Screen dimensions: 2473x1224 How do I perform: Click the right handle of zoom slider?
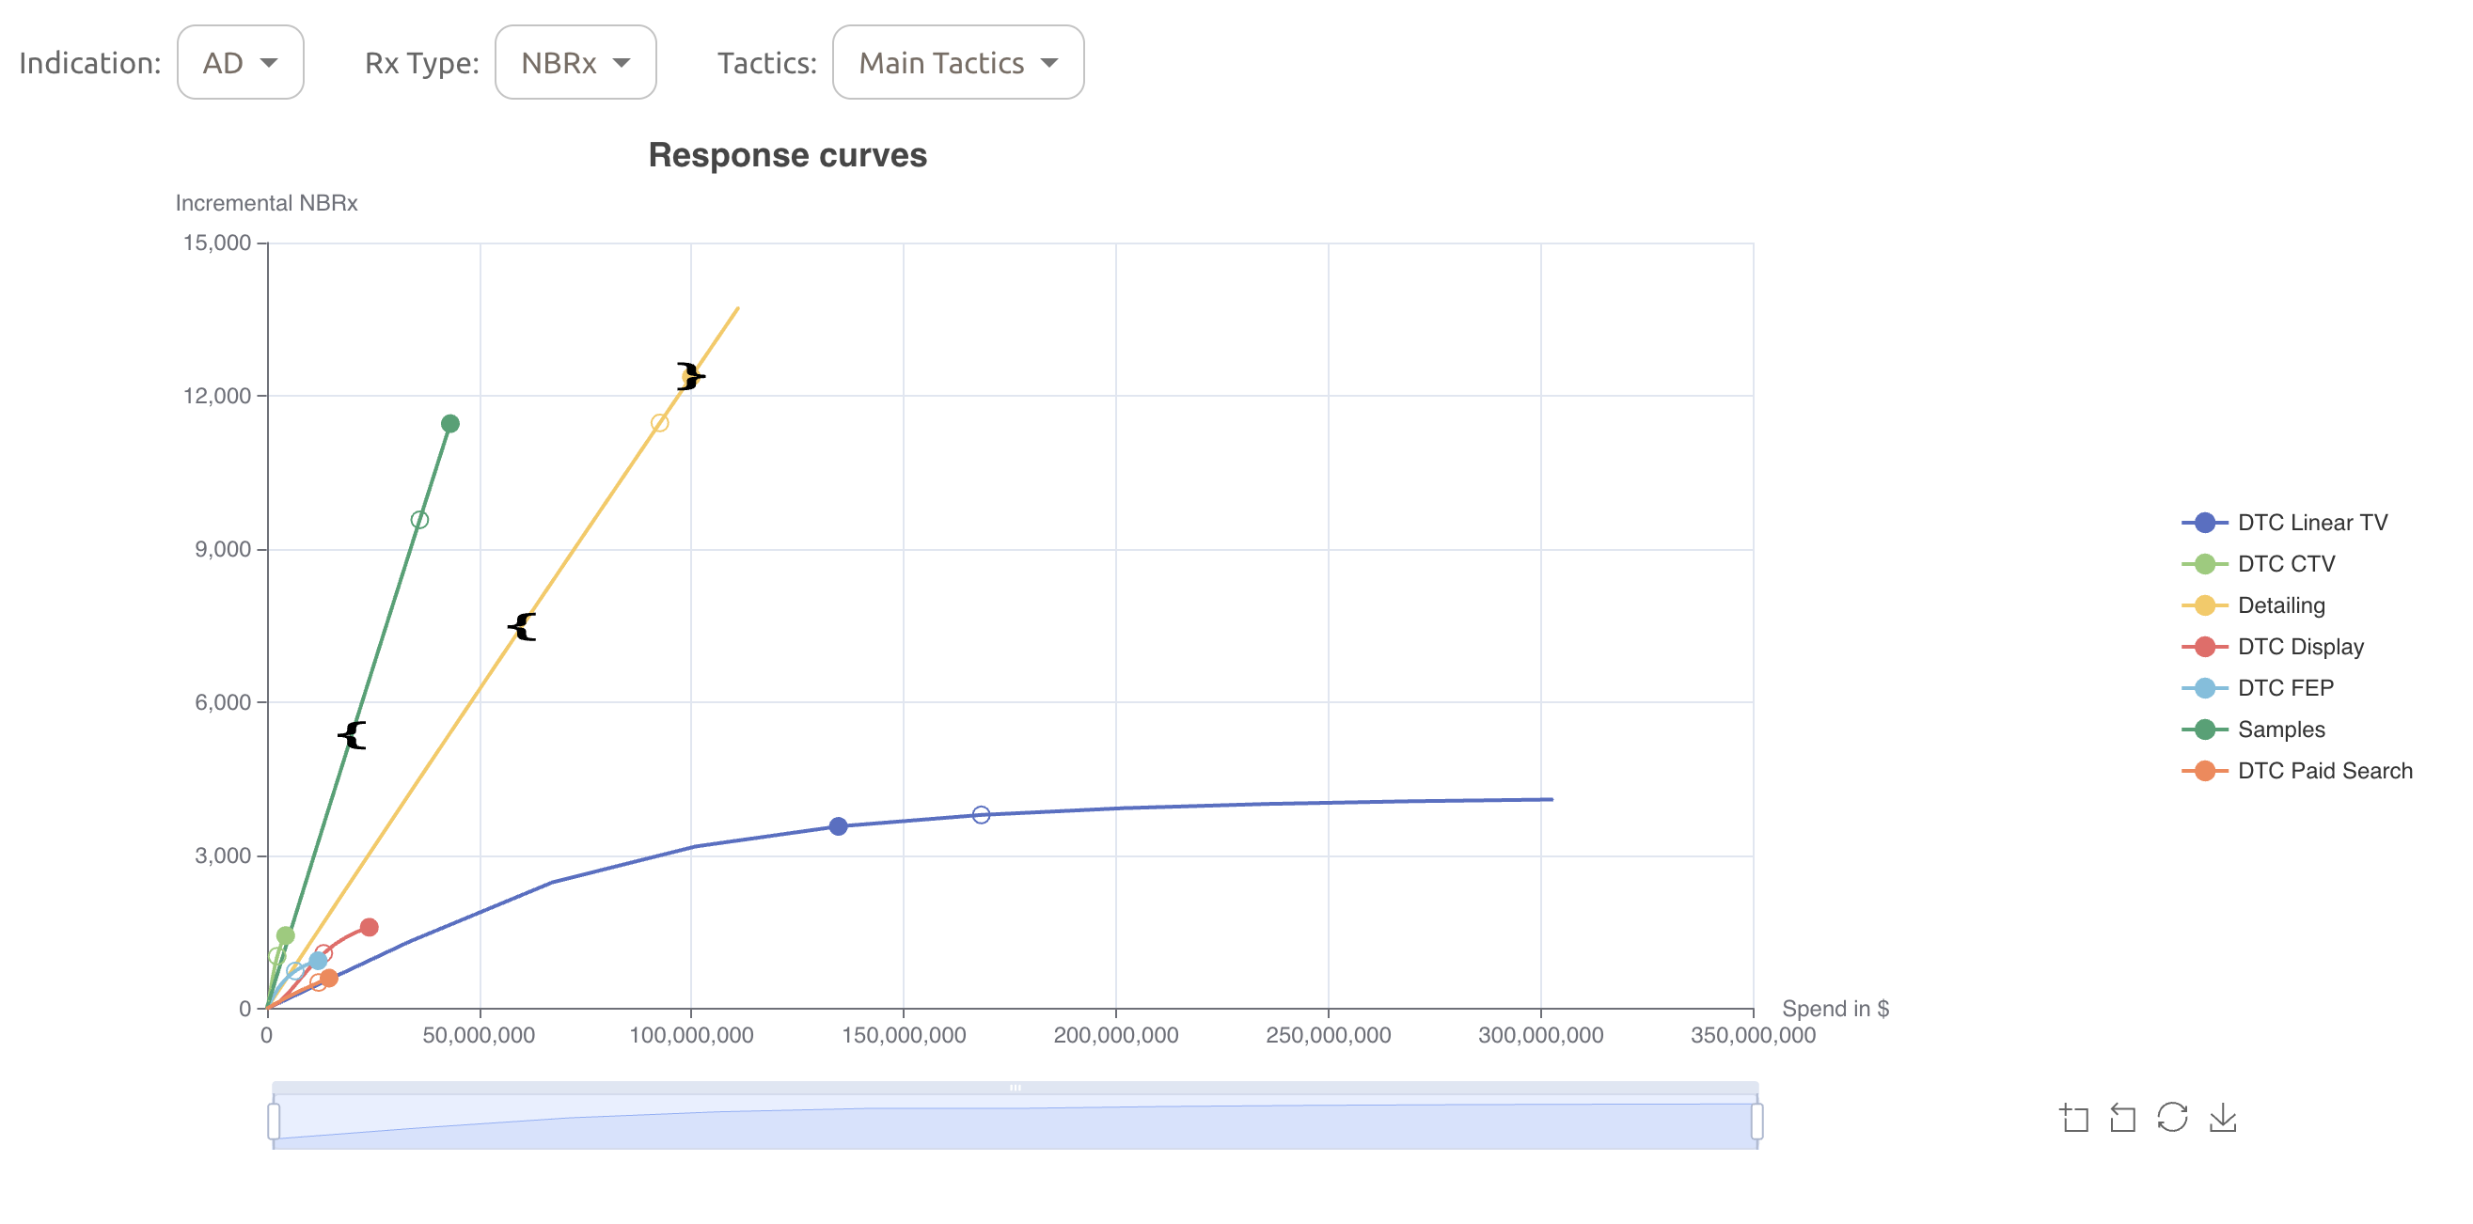(1756, 1122)
